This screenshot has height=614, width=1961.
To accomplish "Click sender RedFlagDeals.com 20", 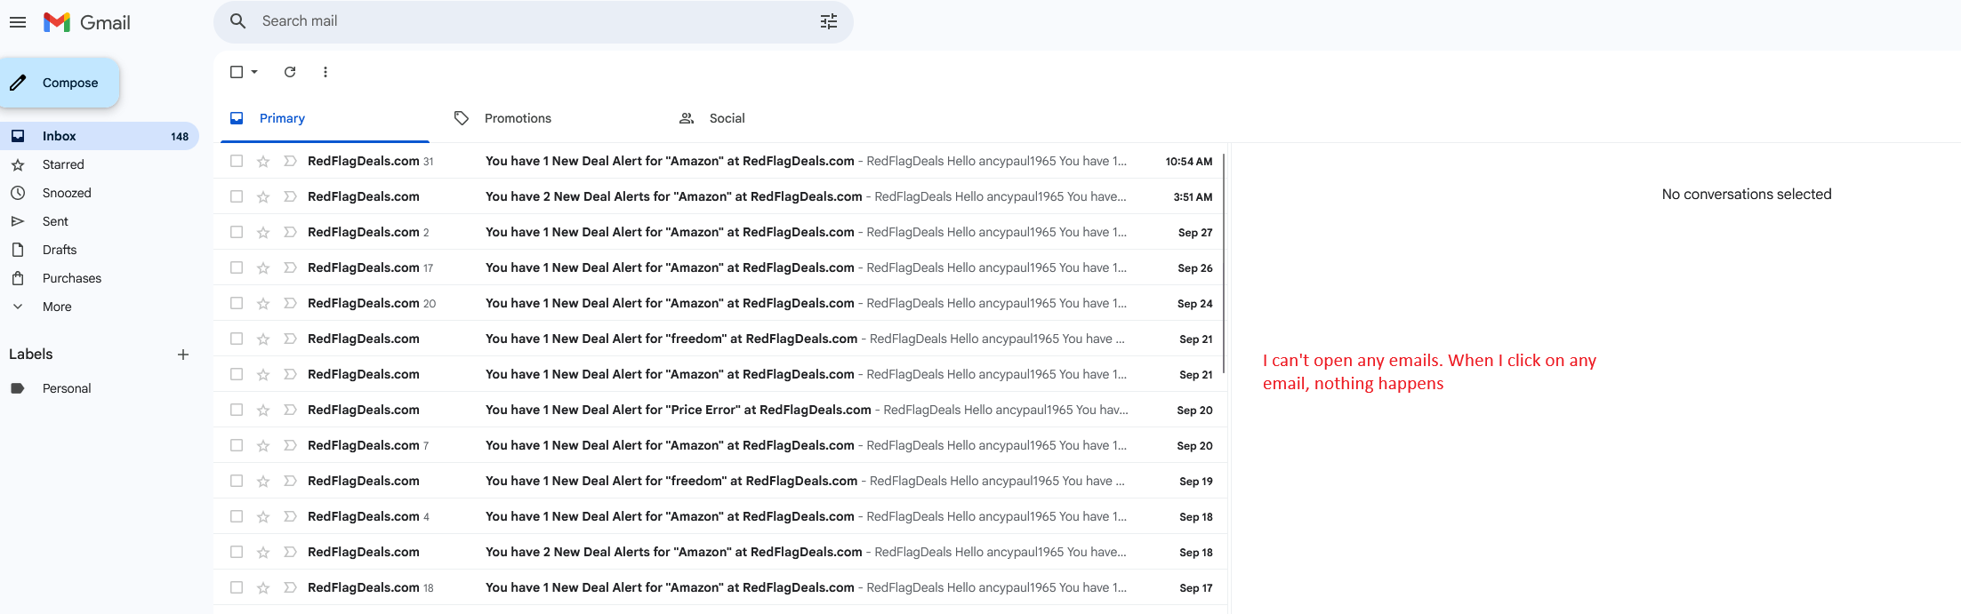I will tap(372, 303).
